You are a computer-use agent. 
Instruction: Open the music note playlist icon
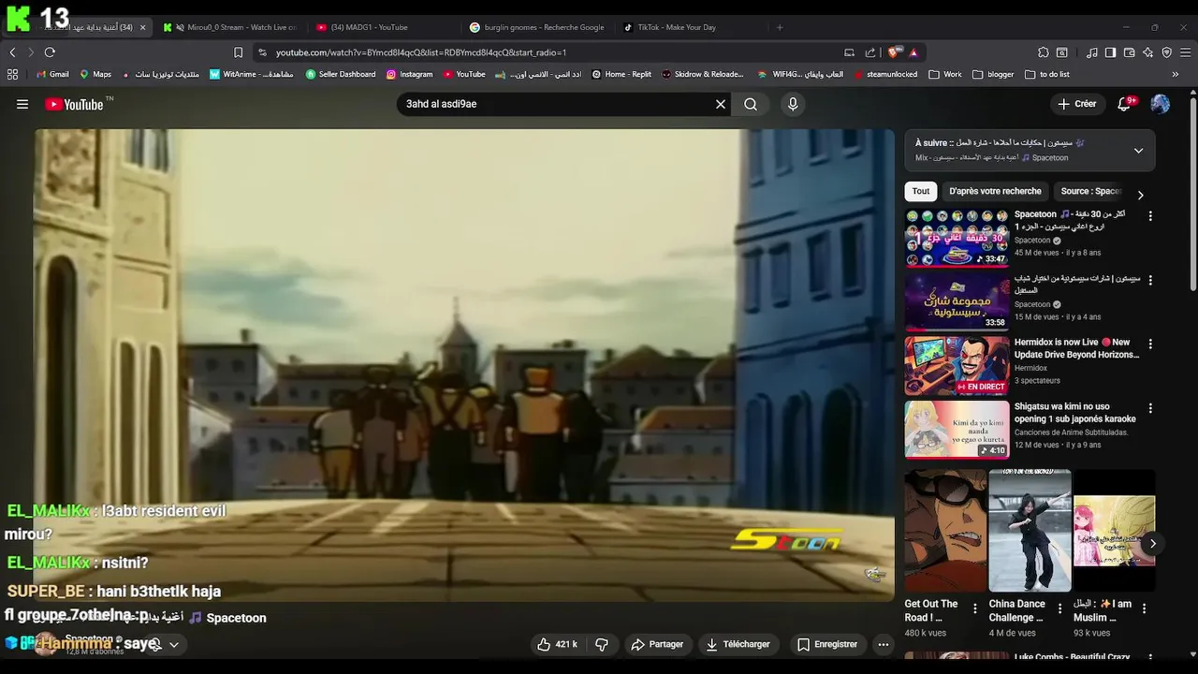(x=1091, y=52)
